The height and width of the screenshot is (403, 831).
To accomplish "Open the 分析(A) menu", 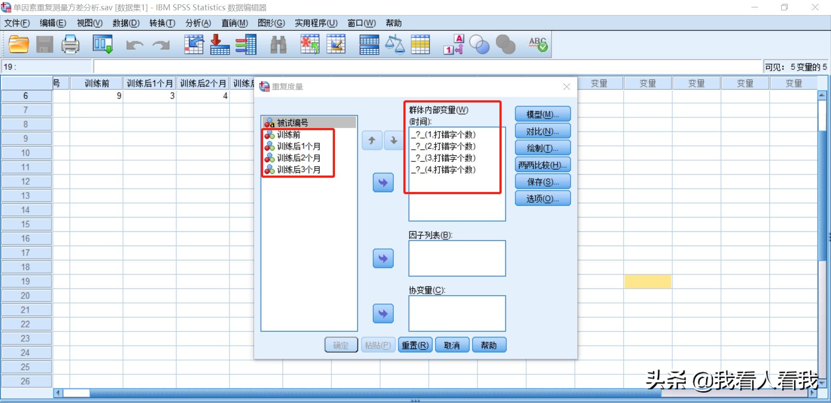I will coord(198,23).
